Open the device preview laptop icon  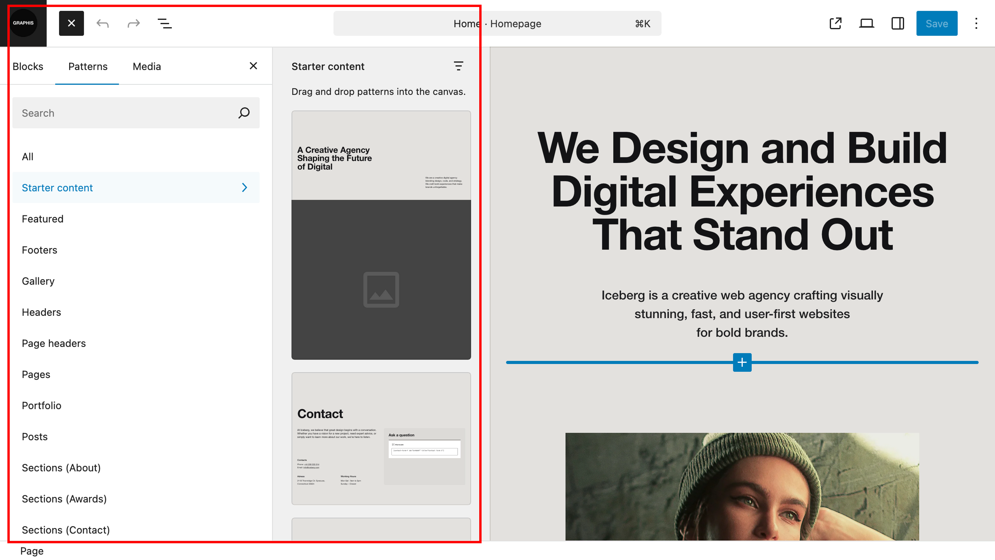pos(867,23)
